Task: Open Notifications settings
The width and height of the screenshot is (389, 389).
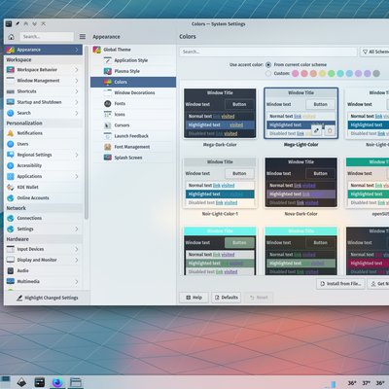Action: [43, 133]
